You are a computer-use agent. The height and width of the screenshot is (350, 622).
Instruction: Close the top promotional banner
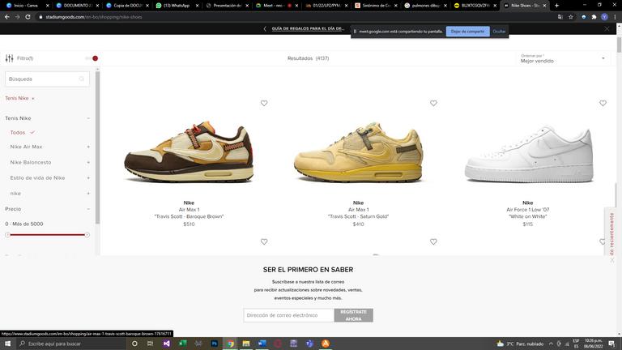[x=607, y=28]
